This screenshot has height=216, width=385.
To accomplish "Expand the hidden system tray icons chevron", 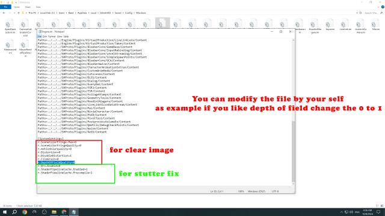I will [341, 212].
